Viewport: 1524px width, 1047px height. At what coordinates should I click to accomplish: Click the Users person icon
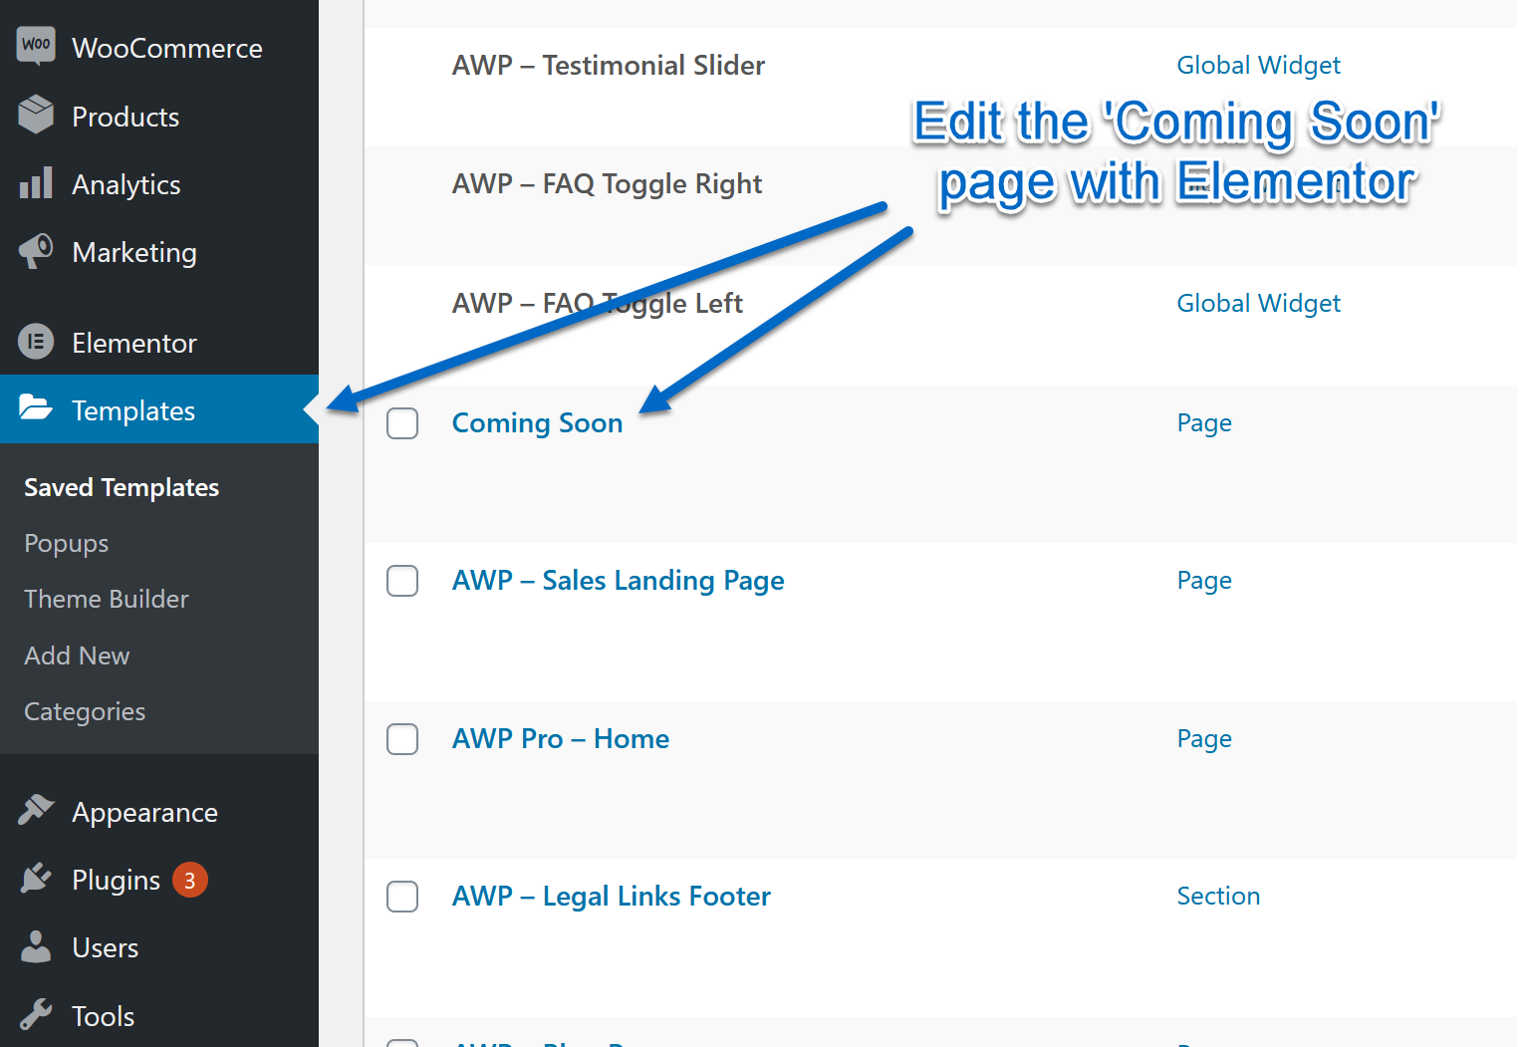coord(36,946)
